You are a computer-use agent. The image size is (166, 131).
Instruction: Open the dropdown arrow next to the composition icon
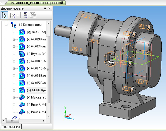click(18, 15)
